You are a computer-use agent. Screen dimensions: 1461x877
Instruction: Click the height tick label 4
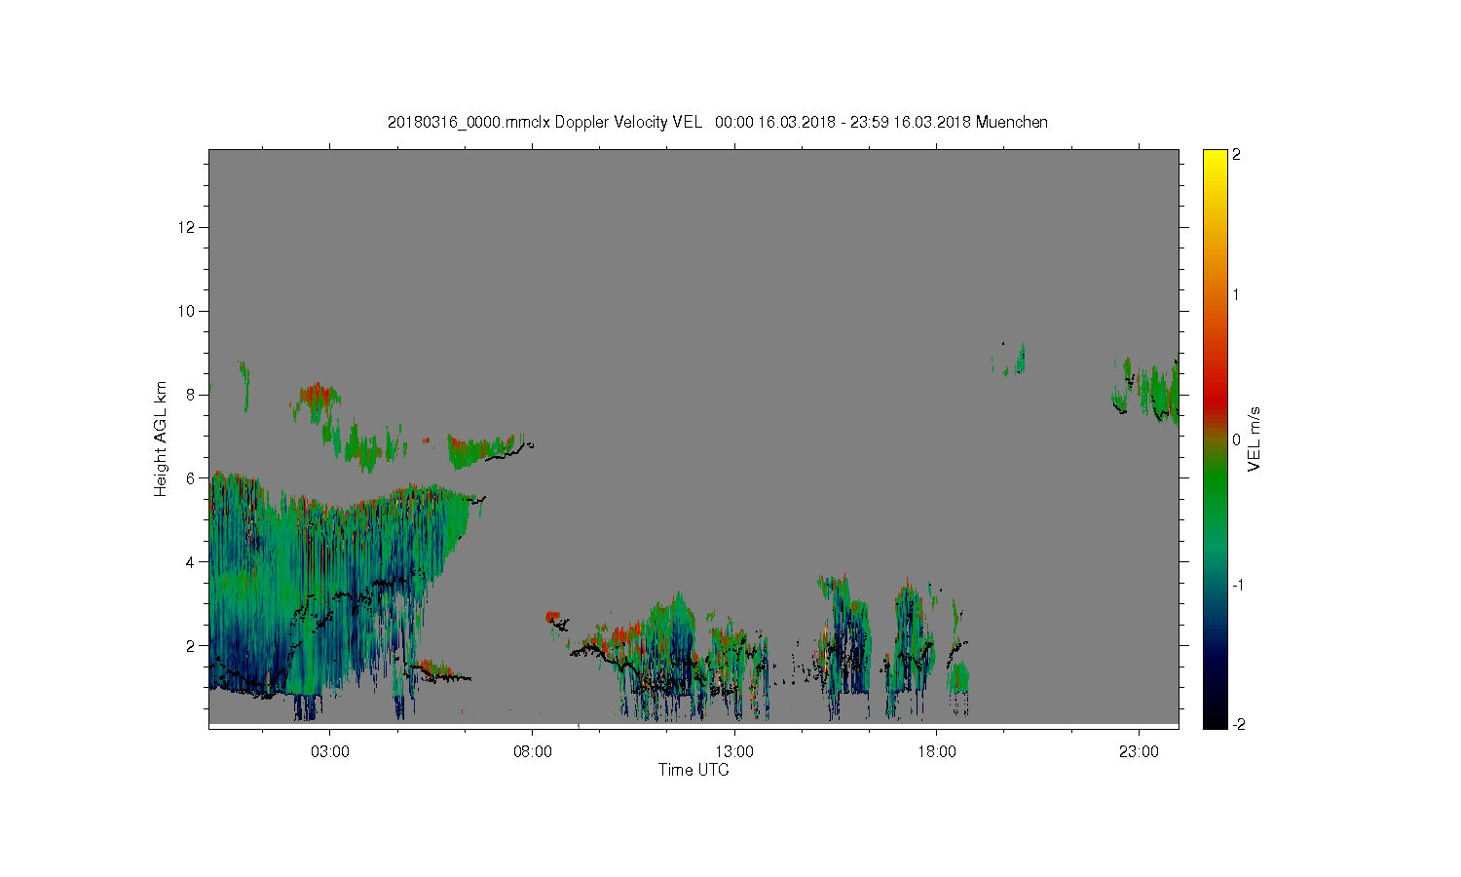[192, 562]
